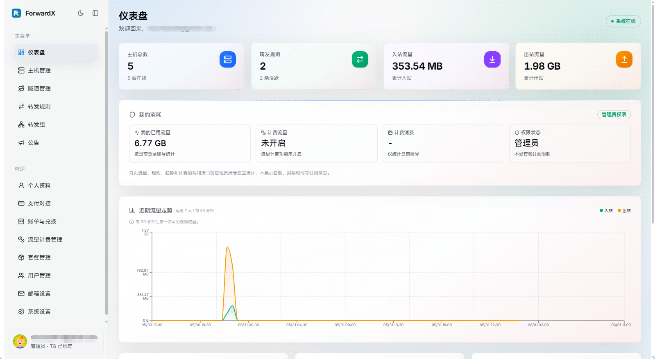Click the orange outbound traffic peak
The image size is (655, 359).
coord(227,247)
